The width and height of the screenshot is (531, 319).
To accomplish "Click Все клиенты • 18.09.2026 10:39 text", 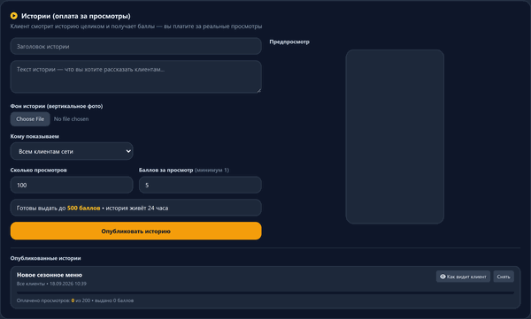I will pyautogui.click(x=51, y=284).
